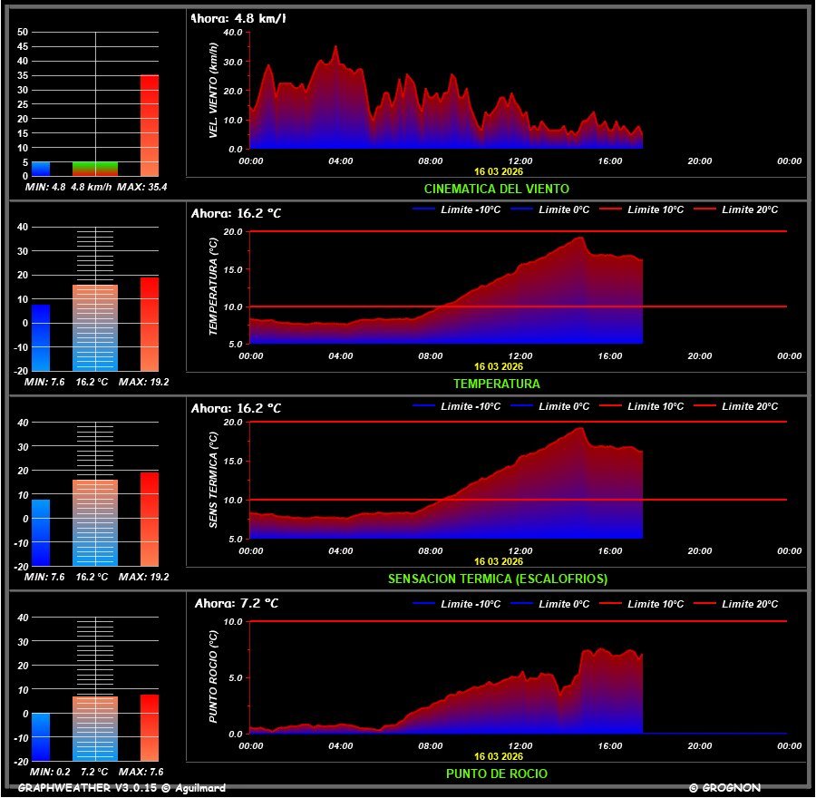Click the red MAX wind speed bar
816x798 pixels.
[x=150, y=125]
